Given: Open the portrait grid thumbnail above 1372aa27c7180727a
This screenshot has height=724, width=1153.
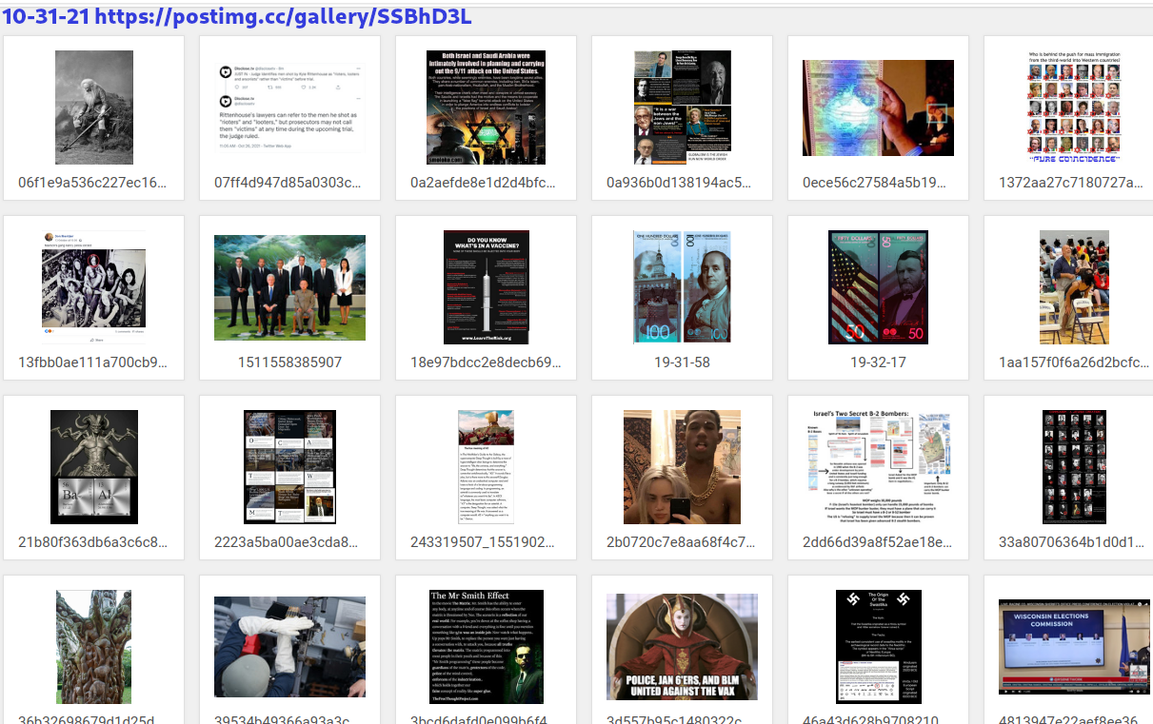Looking at the screenshot, I should [1075, 108].
